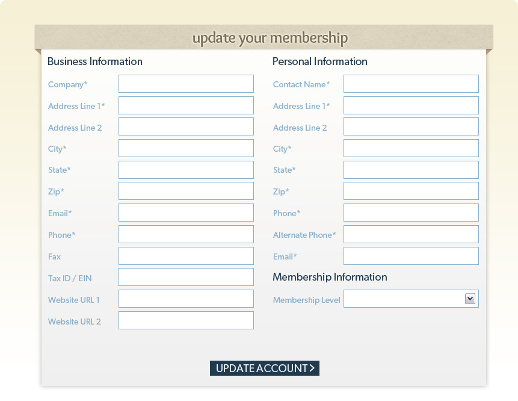This screenshot has width=518, height=401.
Task: Open the Membership Level dropdown
Action: [x=411, y=299]
